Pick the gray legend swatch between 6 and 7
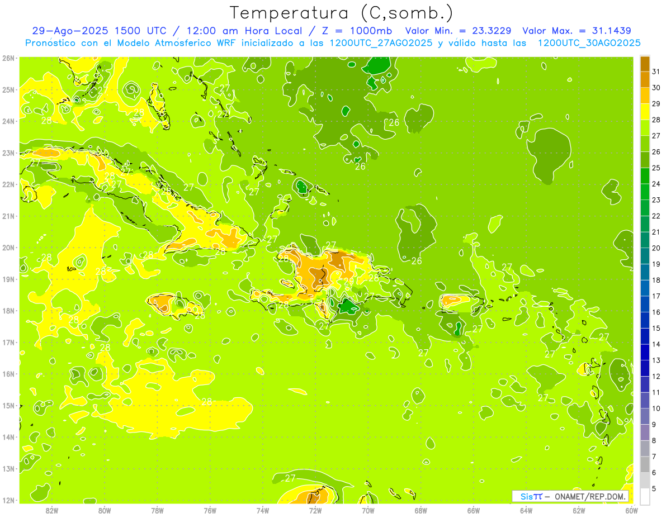671x518 pixels. point(645,464)
